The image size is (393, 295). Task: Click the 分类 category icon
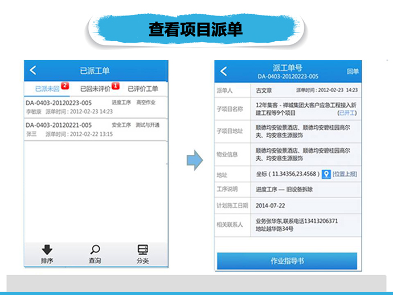click(142, 249)
